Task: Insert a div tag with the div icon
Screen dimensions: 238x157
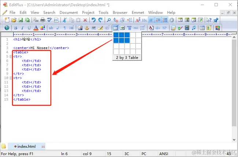Action: tap(158, 28)
